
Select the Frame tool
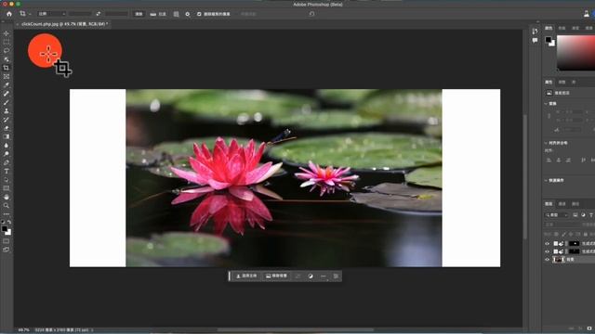pos(7,76)
